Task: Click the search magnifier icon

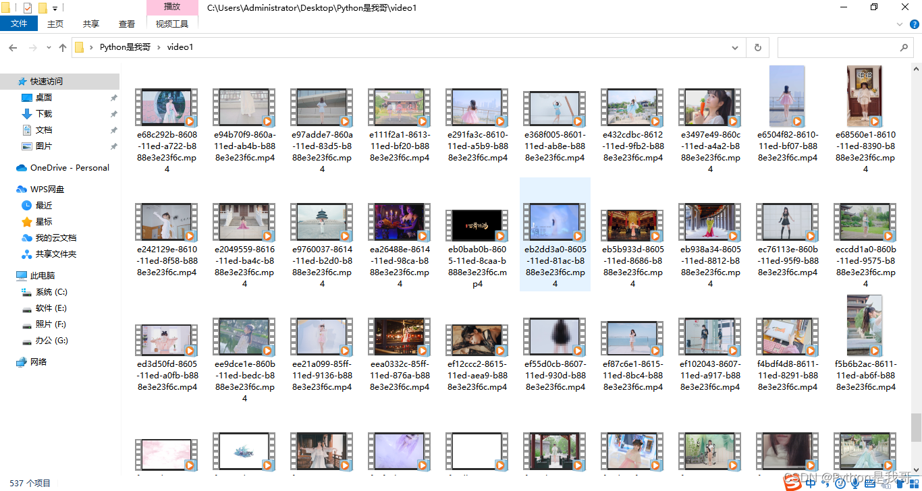Action: 904,48
